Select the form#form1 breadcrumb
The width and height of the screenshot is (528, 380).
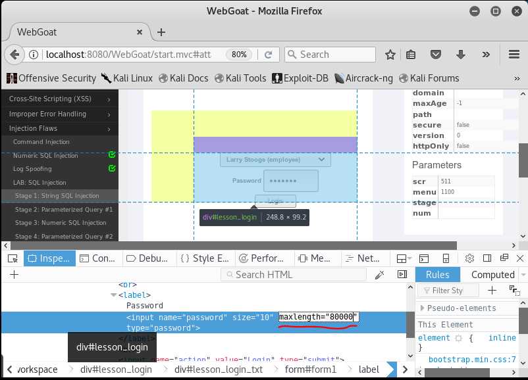point(311,369)
